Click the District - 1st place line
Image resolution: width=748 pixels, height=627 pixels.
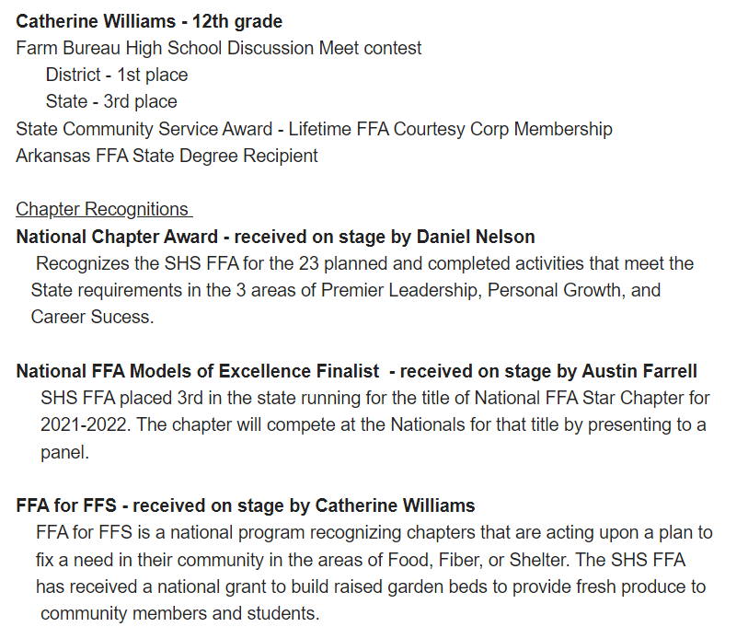click(117, 75)
